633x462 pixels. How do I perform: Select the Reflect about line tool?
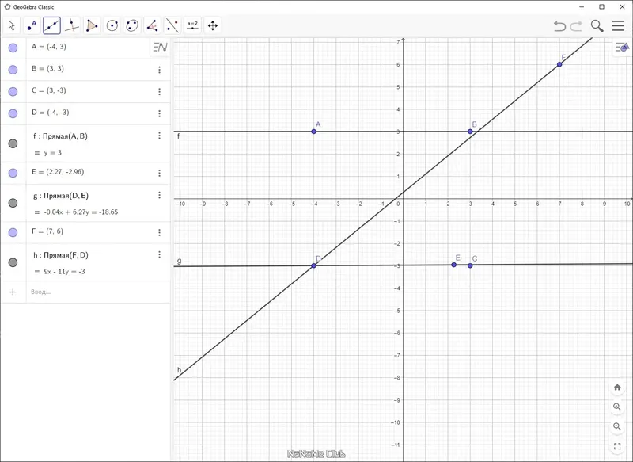pos(172,25)
